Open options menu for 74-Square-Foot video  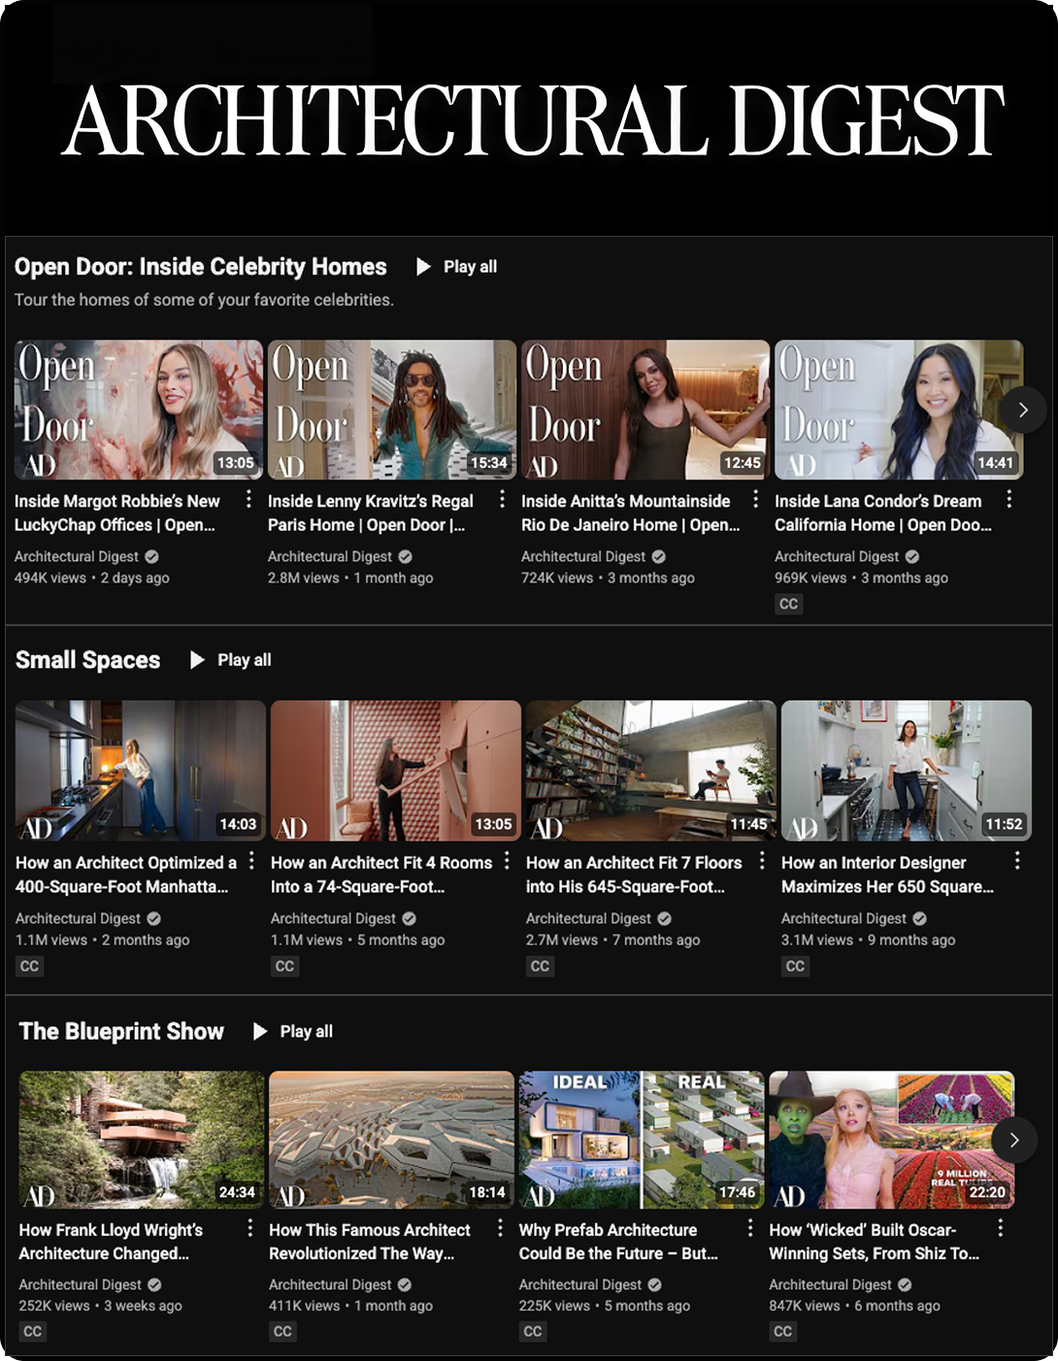507,860
